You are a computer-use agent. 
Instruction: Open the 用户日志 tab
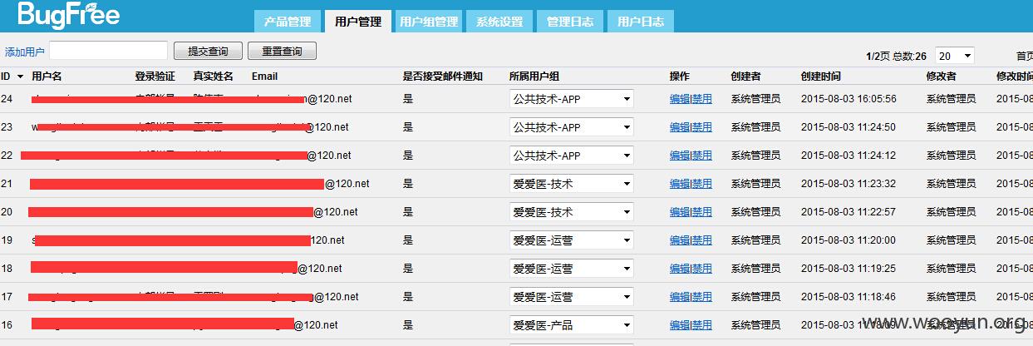tap(640, 22)
